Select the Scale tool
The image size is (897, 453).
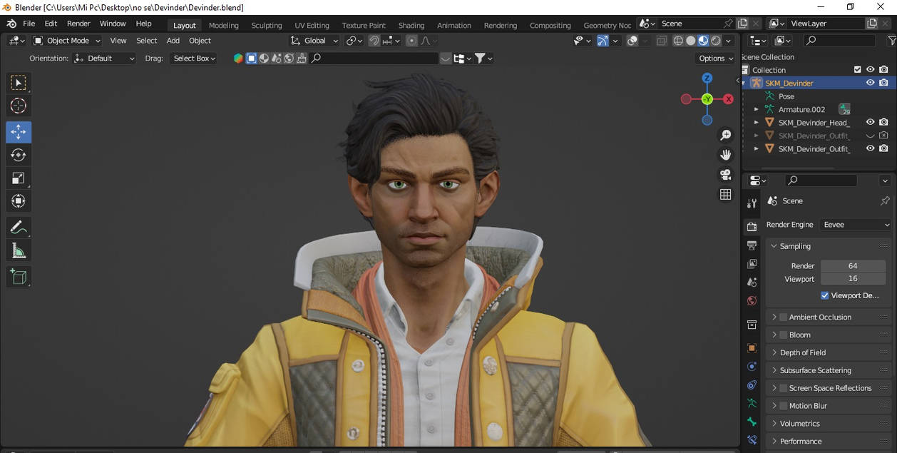pyautogui.click(x=19, y=178)
